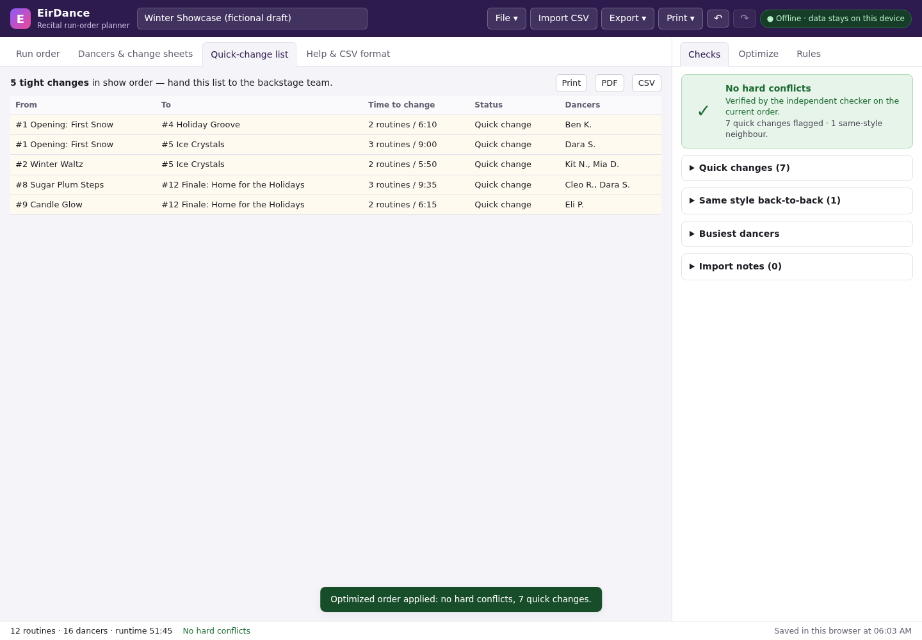Screen dimensions: 922x640
Task: Click the Import CSV button
Action: click(563, 19)
